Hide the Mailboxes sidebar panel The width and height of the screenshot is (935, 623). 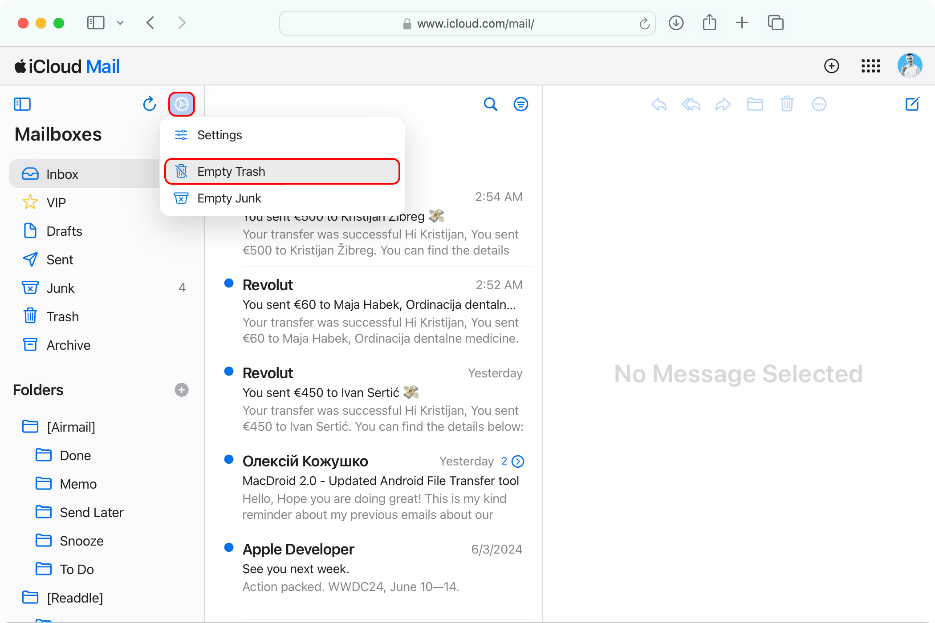22,104
